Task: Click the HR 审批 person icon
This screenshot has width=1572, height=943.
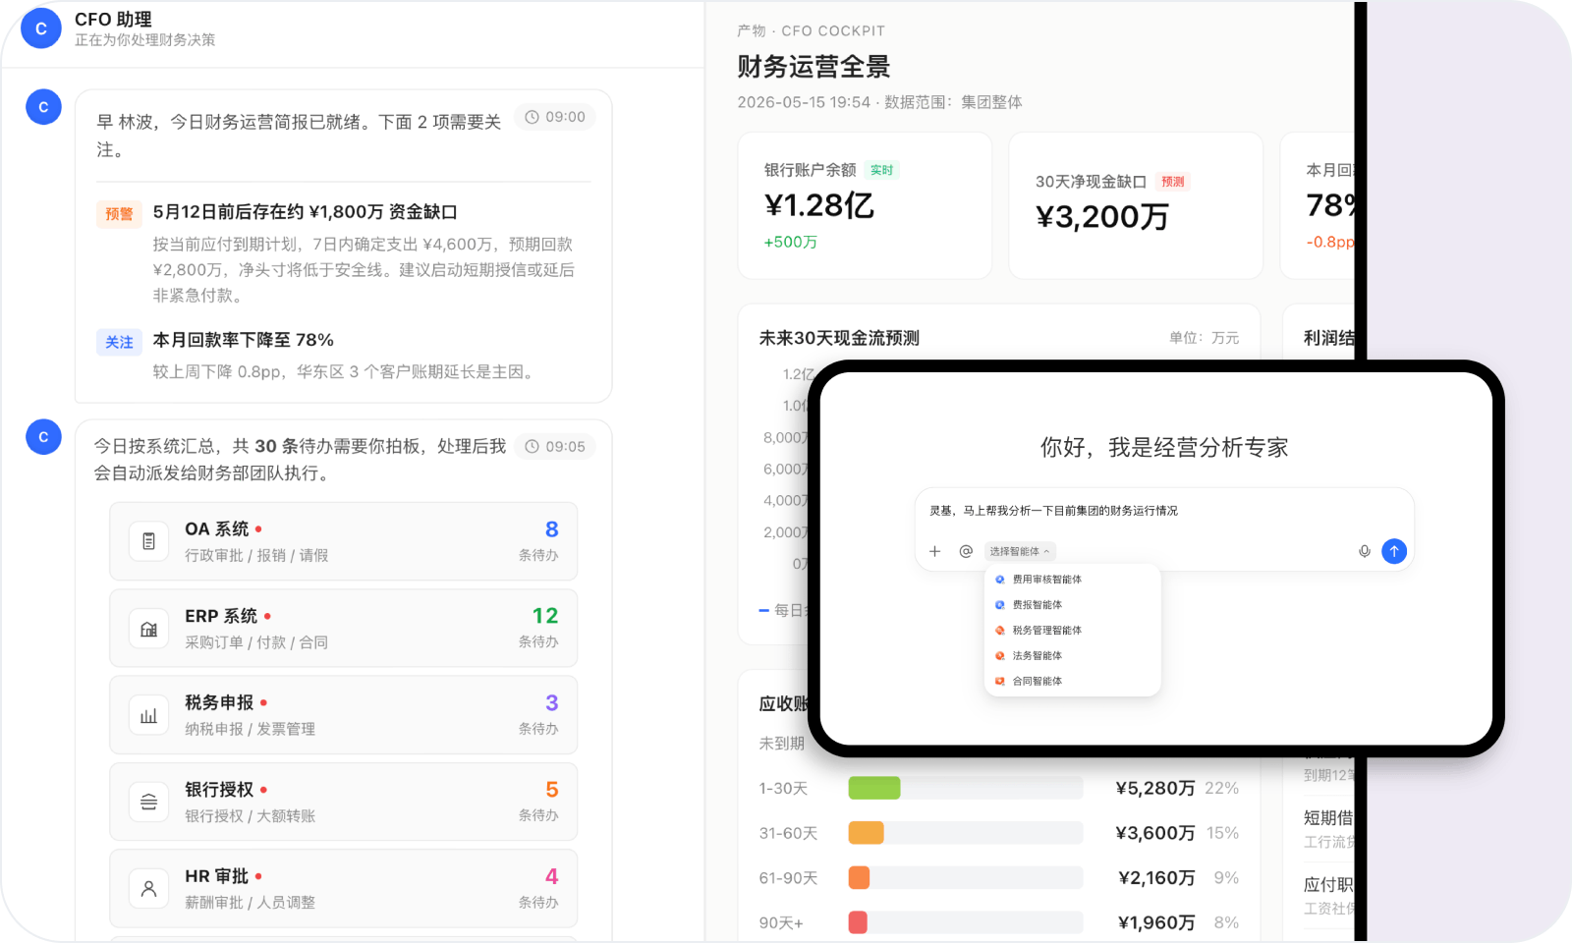Action: (149, 889)
